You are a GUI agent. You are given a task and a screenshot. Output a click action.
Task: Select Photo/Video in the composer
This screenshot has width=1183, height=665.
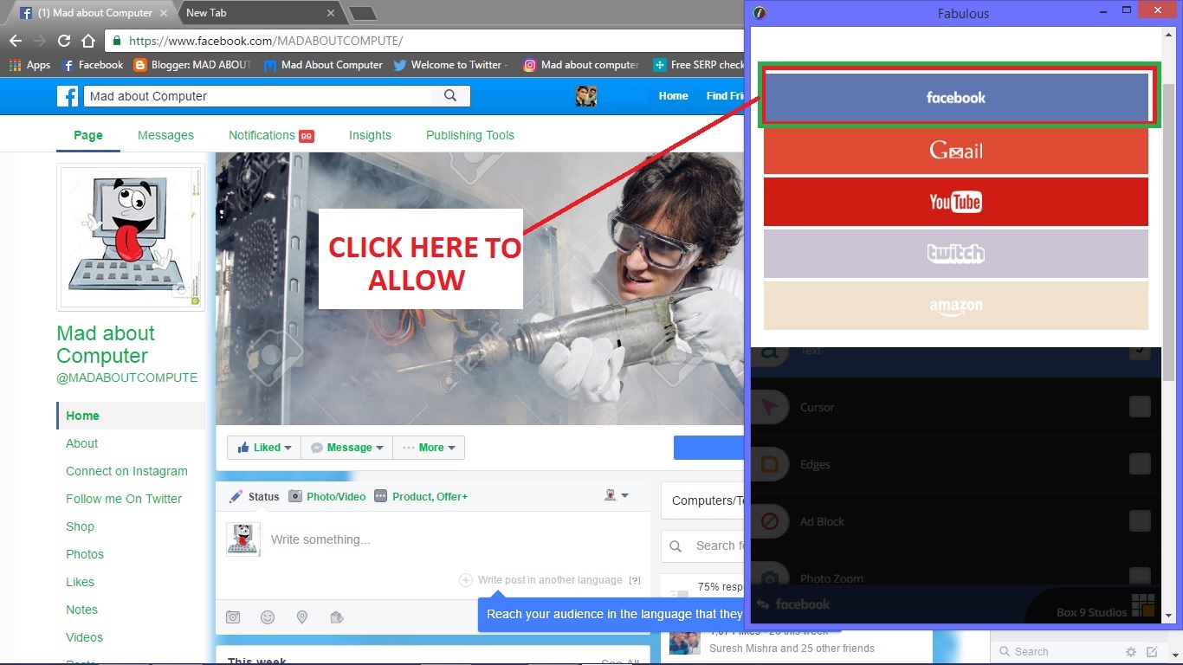tap(326, 496)
